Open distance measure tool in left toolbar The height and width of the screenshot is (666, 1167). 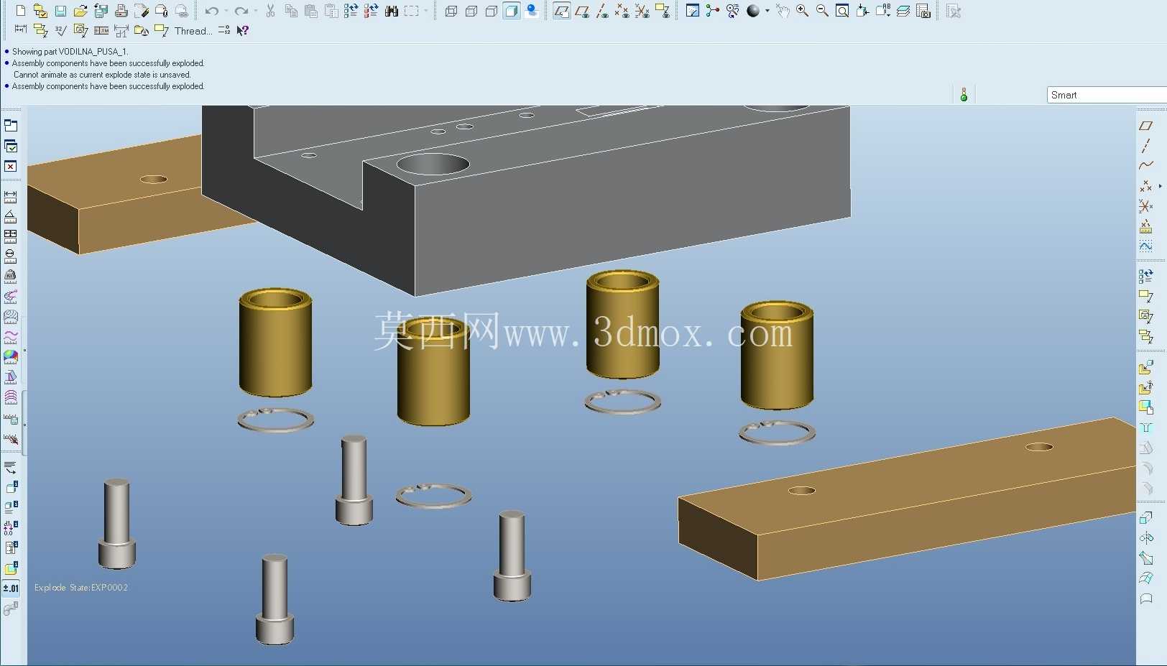11,196
